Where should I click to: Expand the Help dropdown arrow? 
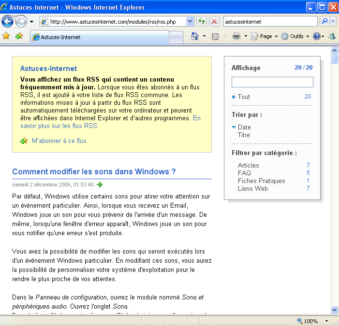(323, 37)
